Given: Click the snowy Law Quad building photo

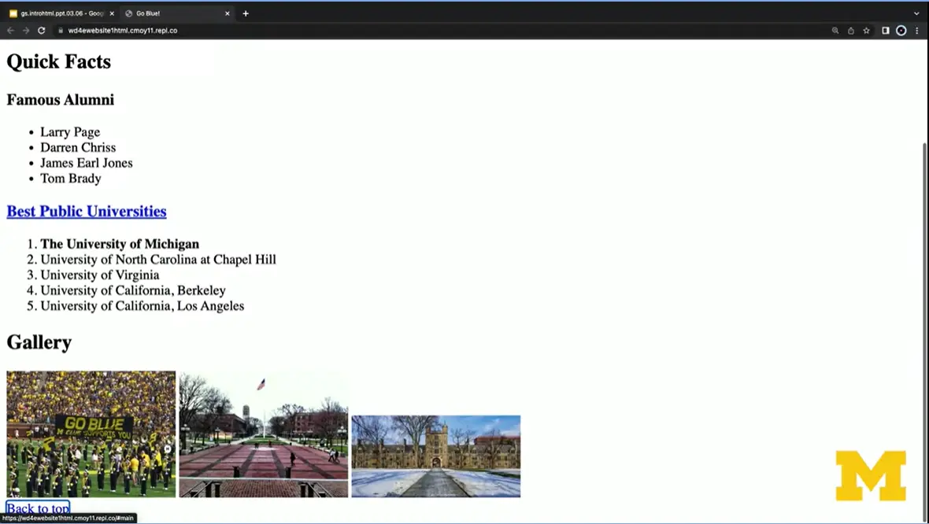Looking at the screenshot, I should (435, 456).
